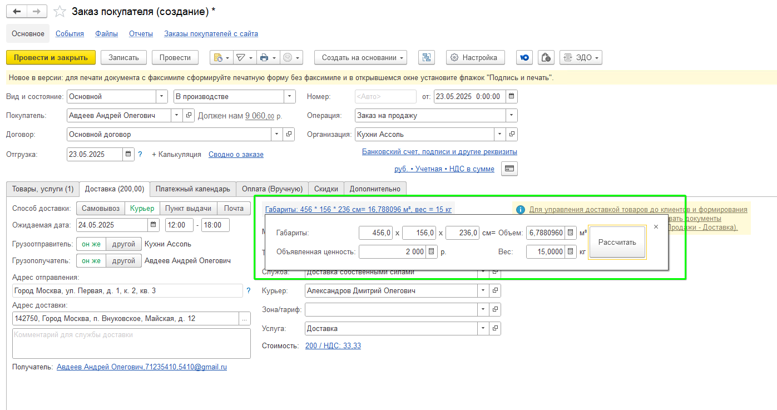Open the Покупатель record with the open icon
777x410 pixels.
189,116
